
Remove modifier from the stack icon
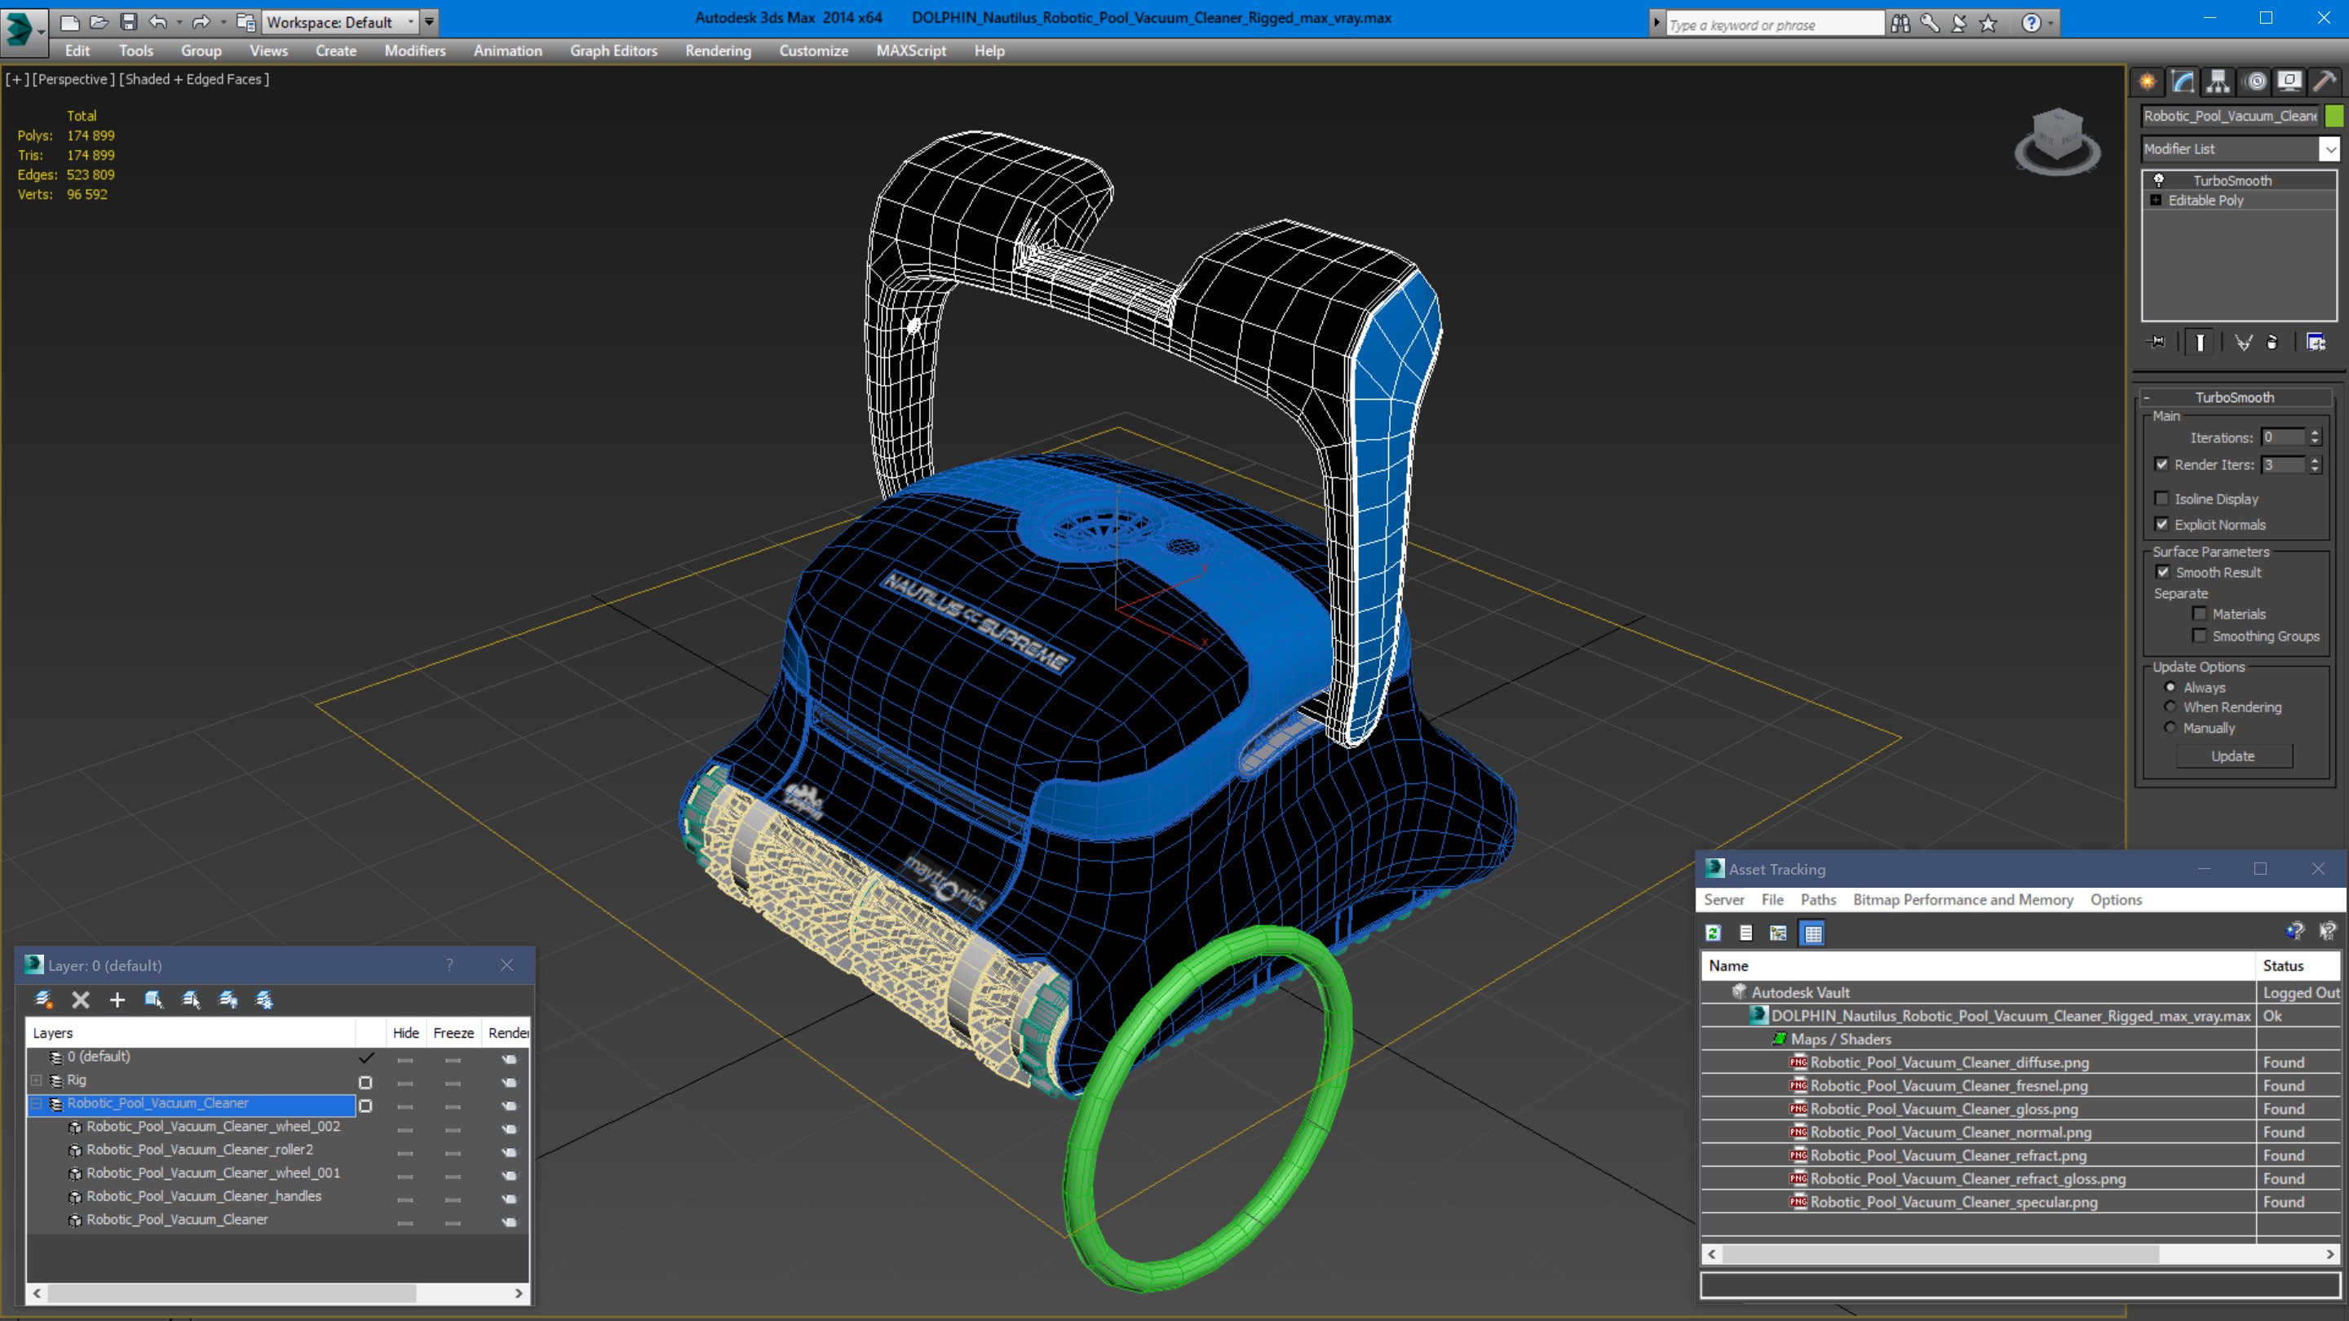(2272, 342)
